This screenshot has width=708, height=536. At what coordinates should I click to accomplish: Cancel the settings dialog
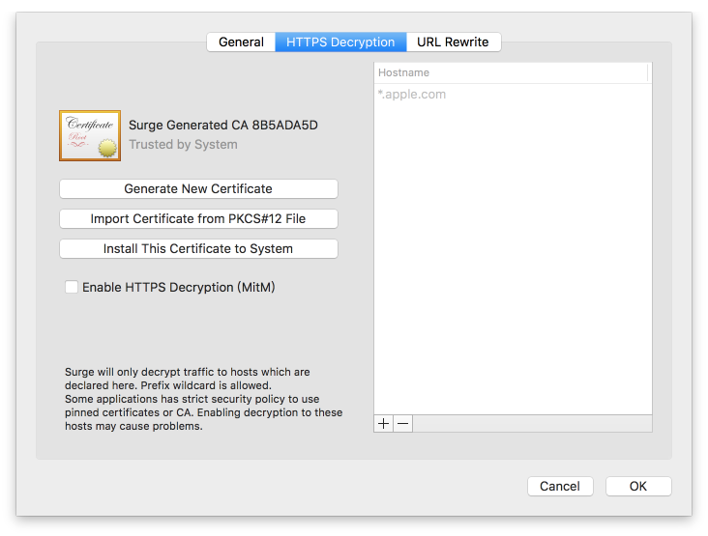[x=560, y=486]
